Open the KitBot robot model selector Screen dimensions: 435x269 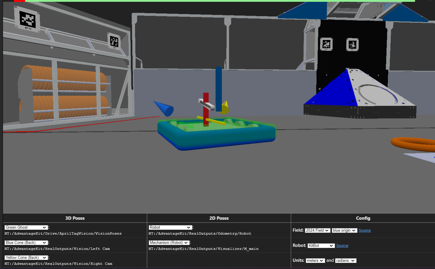[321, 245]
